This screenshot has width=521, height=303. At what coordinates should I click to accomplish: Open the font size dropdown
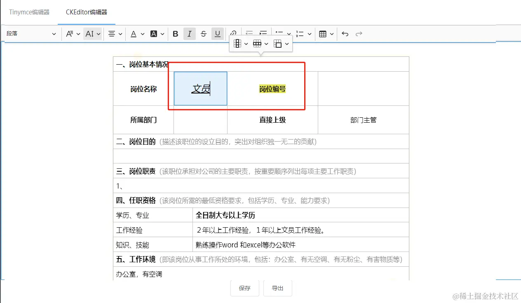pos(93,34)
